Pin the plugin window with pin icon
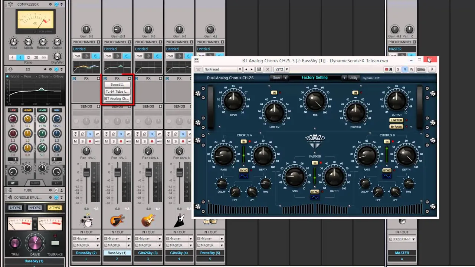 [x=432, y=69]
